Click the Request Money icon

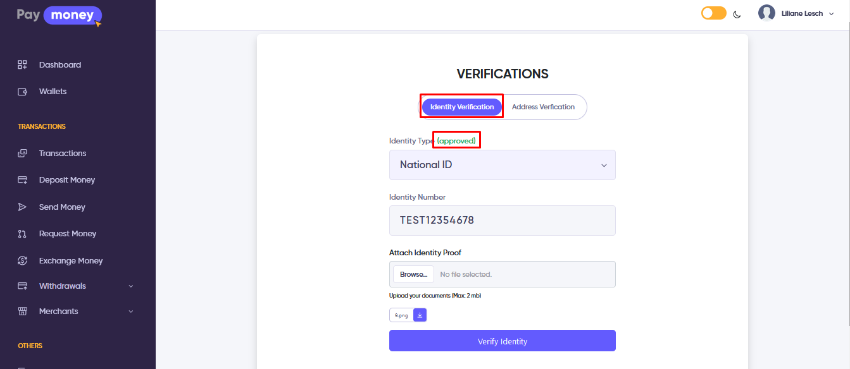coord(23,234)
